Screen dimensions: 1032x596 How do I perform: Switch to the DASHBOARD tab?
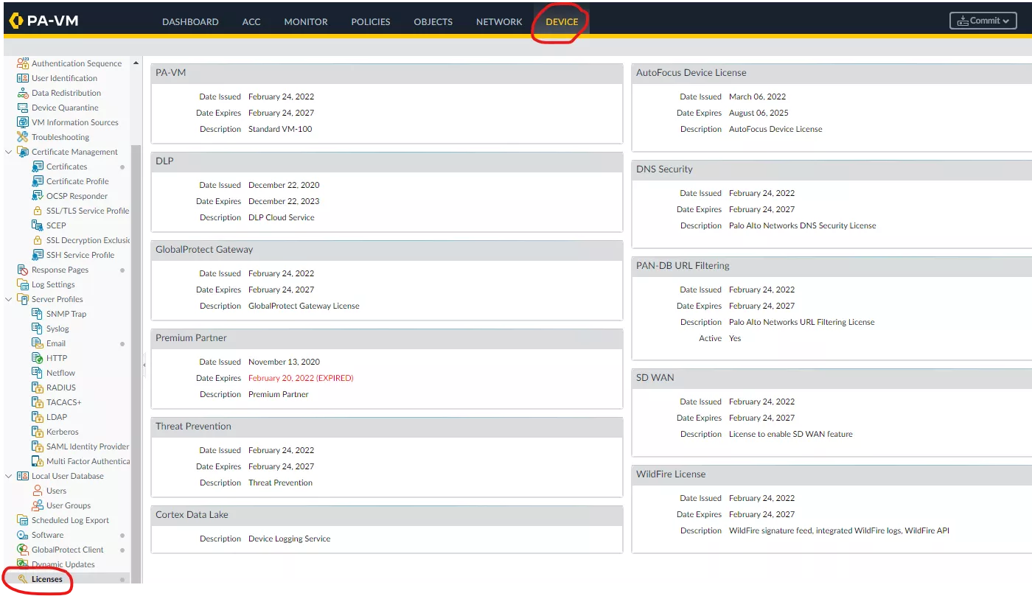point(190,21)
